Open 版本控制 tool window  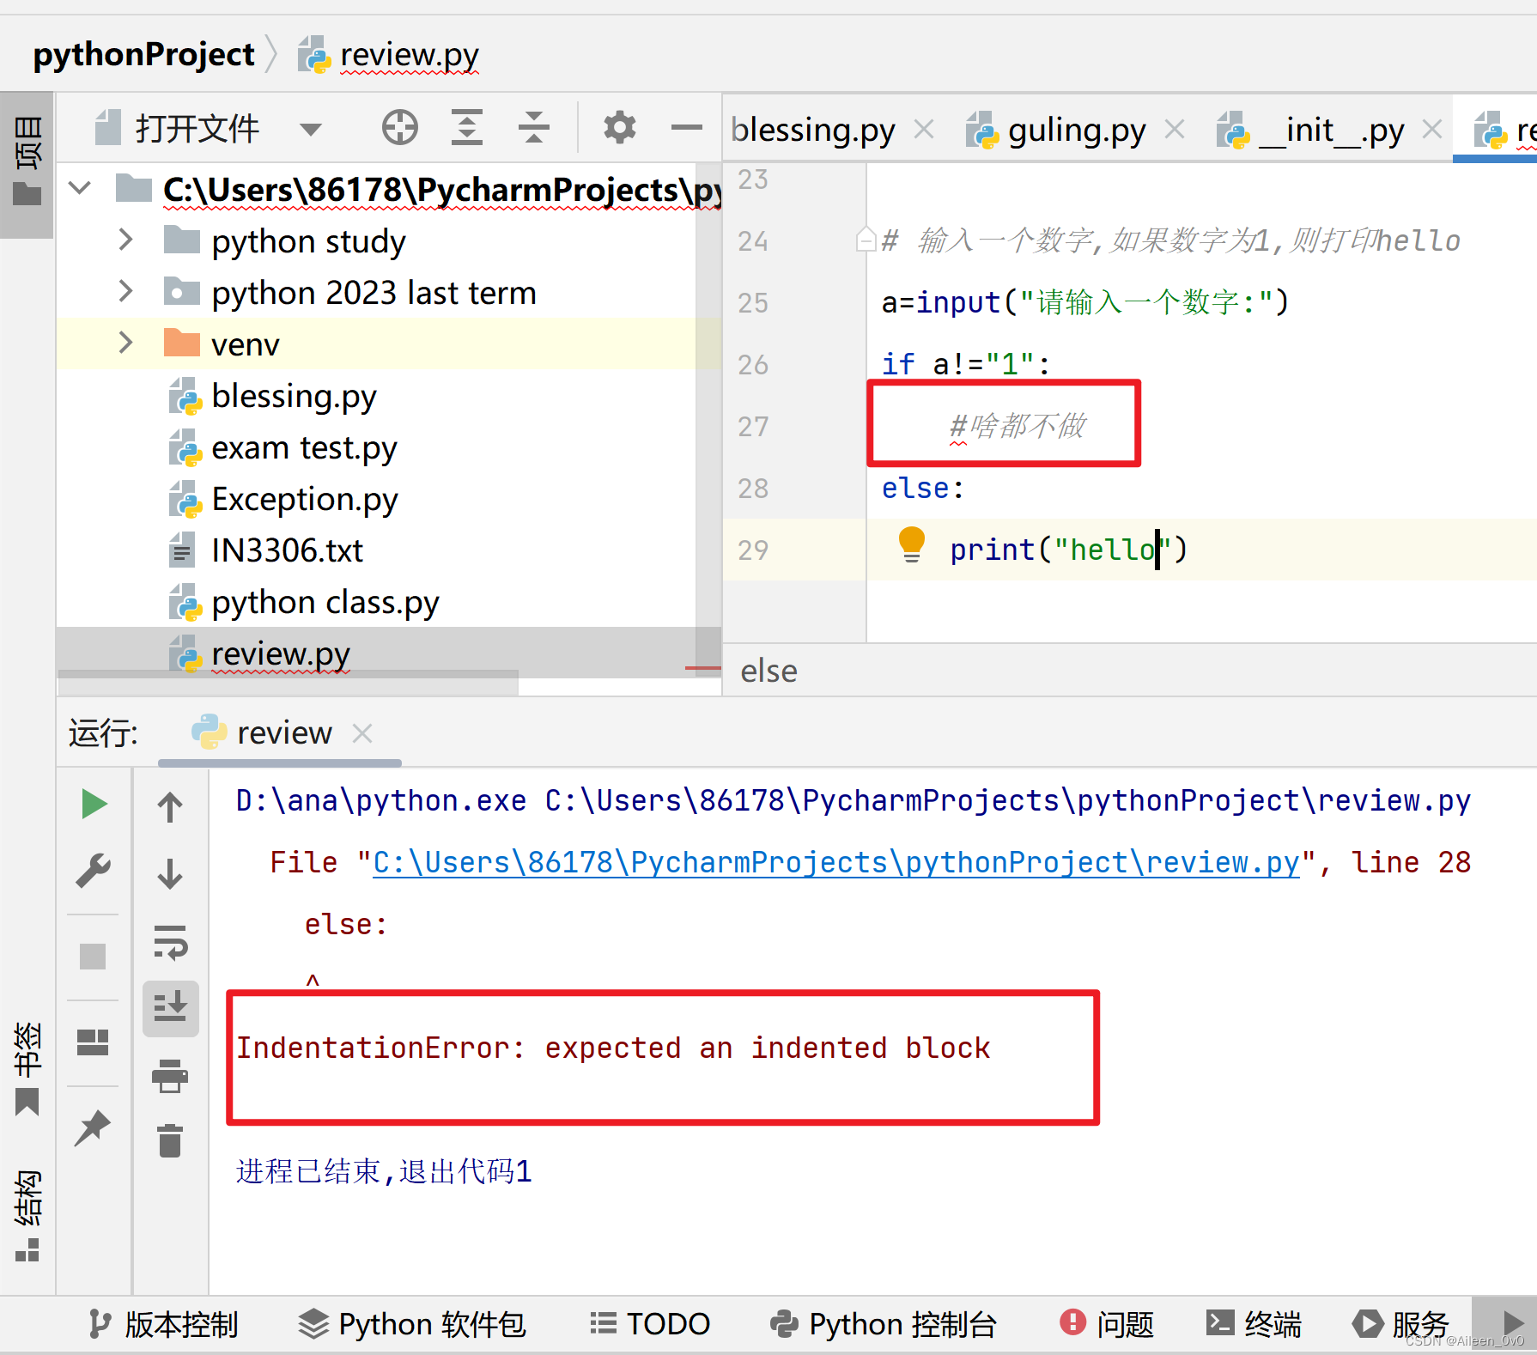(x=162, y=1323)
